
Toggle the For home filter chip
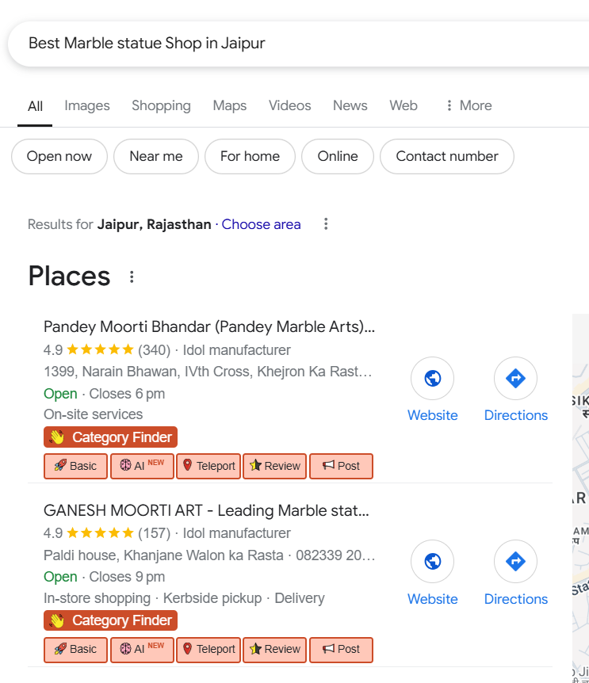point(250,156)
